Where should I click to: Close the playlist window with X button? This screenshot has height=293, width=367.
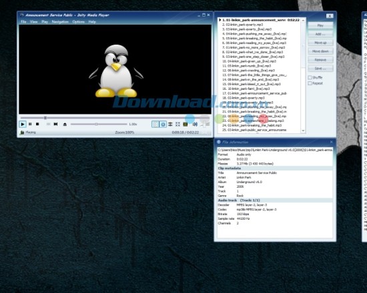click(330, 16)
